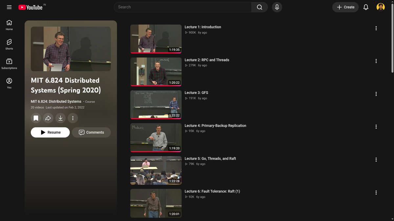Open the Lecture 1 video thumbnail
The image size is (394, 221).
click(x=156, y=39)
